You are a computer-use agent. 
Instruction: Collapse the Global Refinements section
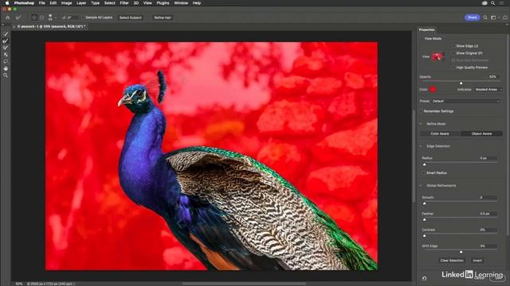pyautogui.click(x=421, y=186)
